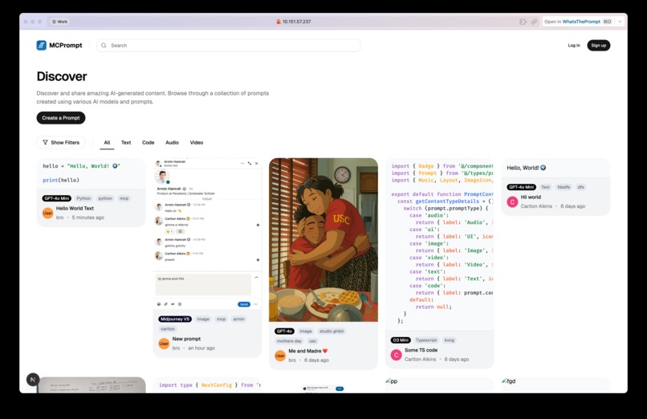The image size is (647, 419).
Task: Click the pink C avatar on Hii world
Action: tap(512, 201)
